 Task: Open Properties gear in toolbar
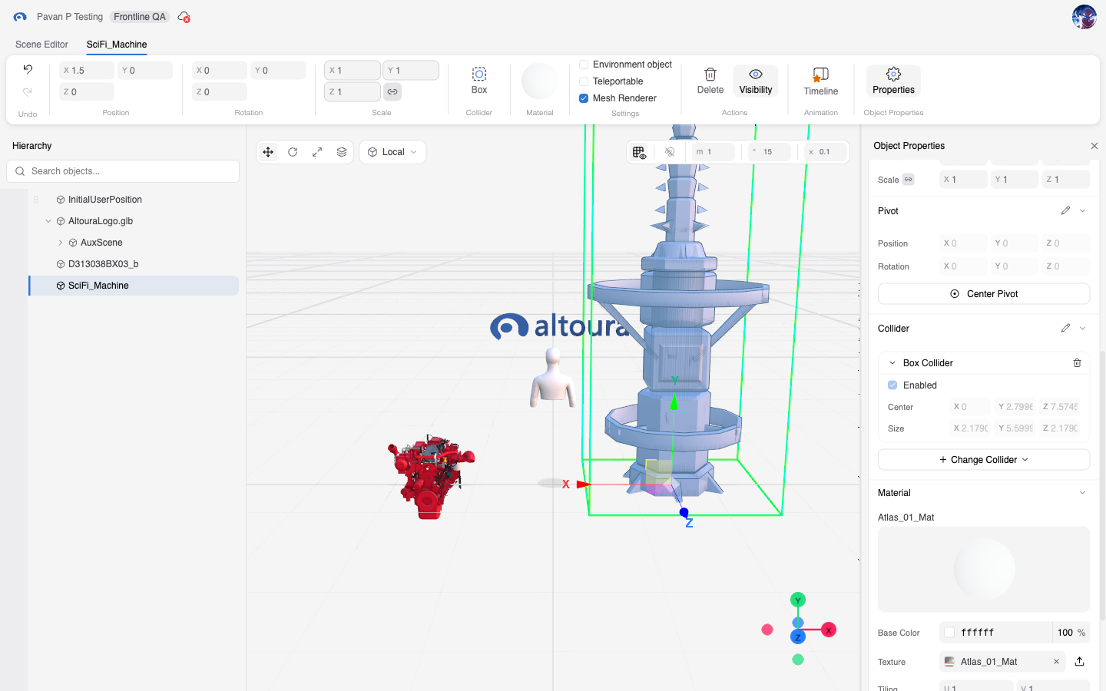pyautogui.click(x=893, y=81)
